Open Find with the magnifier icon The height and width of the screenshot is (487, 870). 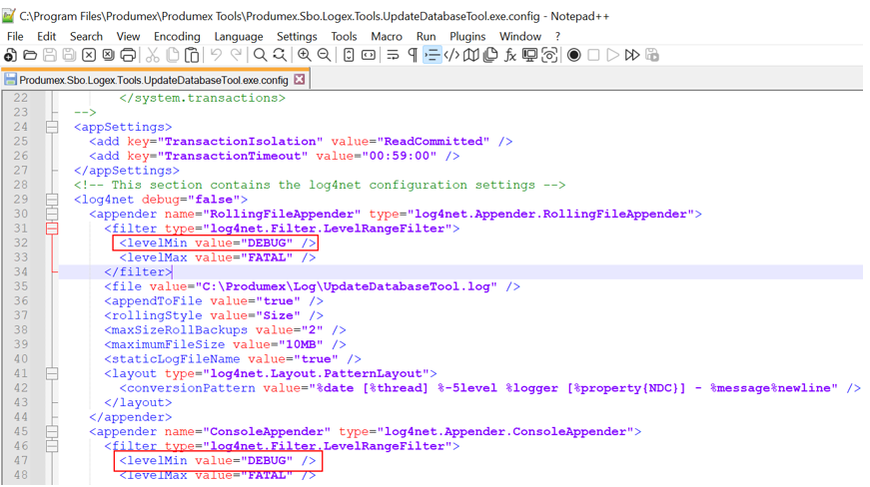(x=260, y=56)
